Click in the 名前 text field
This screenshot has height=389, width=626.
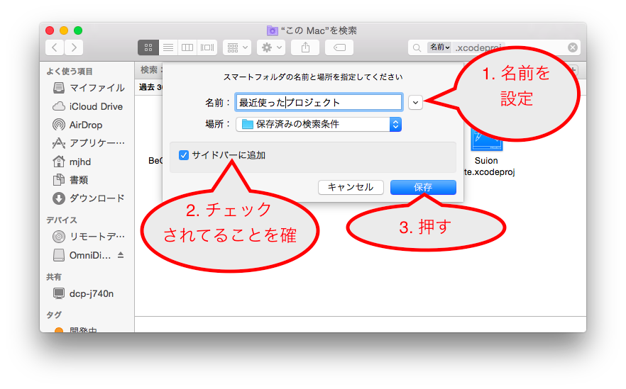(x=319, y=103)
